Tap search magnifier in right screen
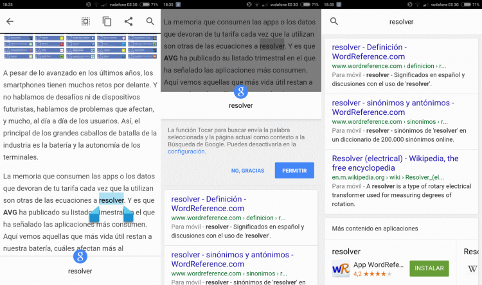Image resolution: width=482 pixels, height=285 pixels. (334, 21)
